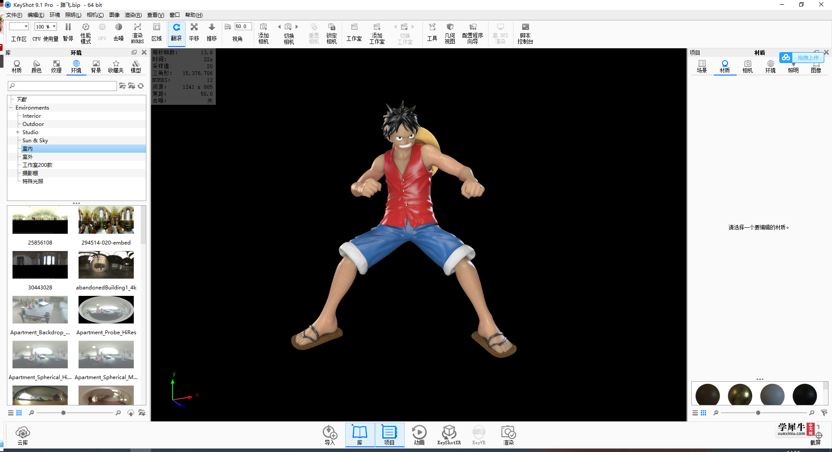
Task: Toggle the Library panel button
Action: [359, 435]
